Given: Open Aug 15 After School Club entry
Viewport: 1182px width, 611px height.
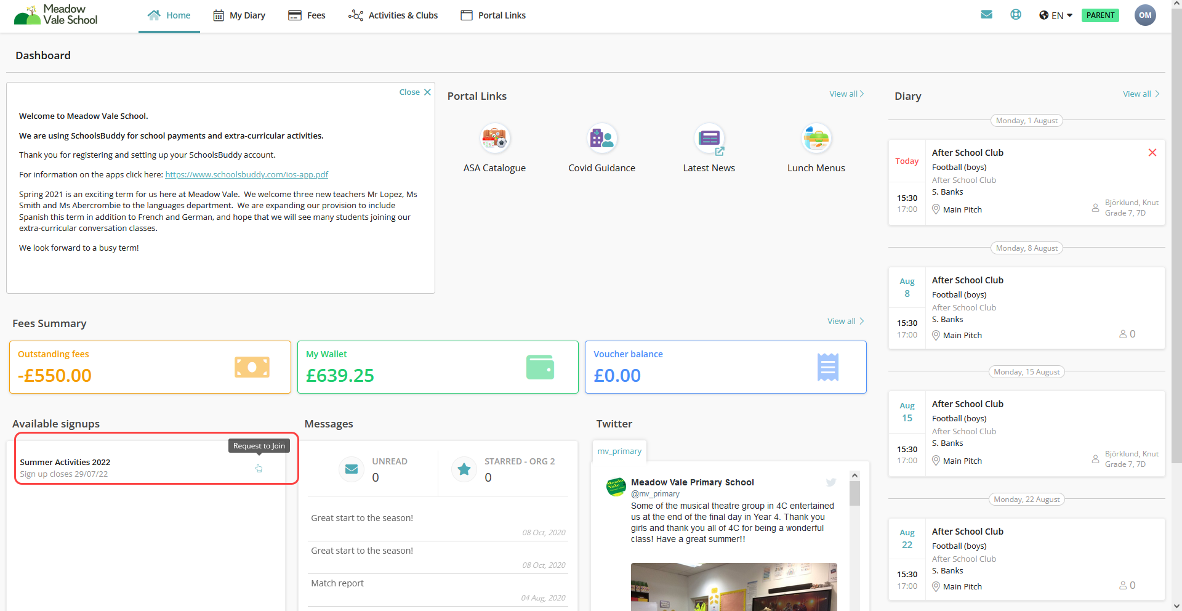Looking at the screenshot, I should 1026,434.
